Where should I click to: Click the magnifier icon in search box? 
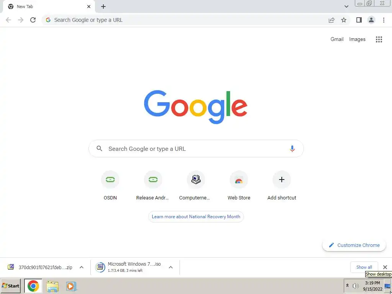100,149
